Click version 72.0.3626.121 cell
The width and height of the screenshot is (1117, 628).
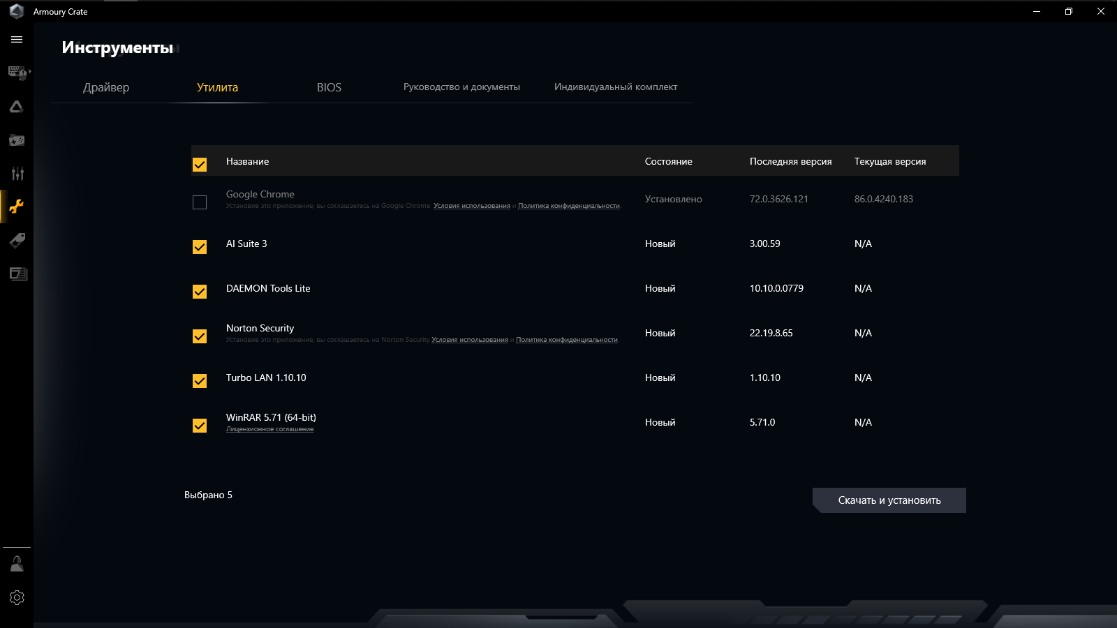(x=779, y=199)
